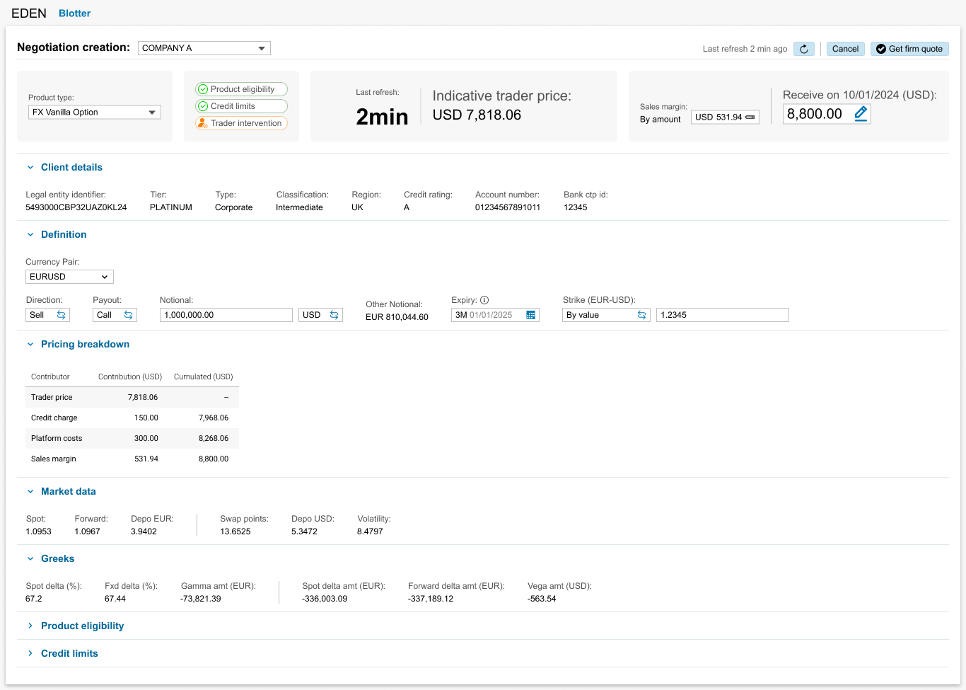Click the Spot value 1.0953

click(x=39, y=531)
